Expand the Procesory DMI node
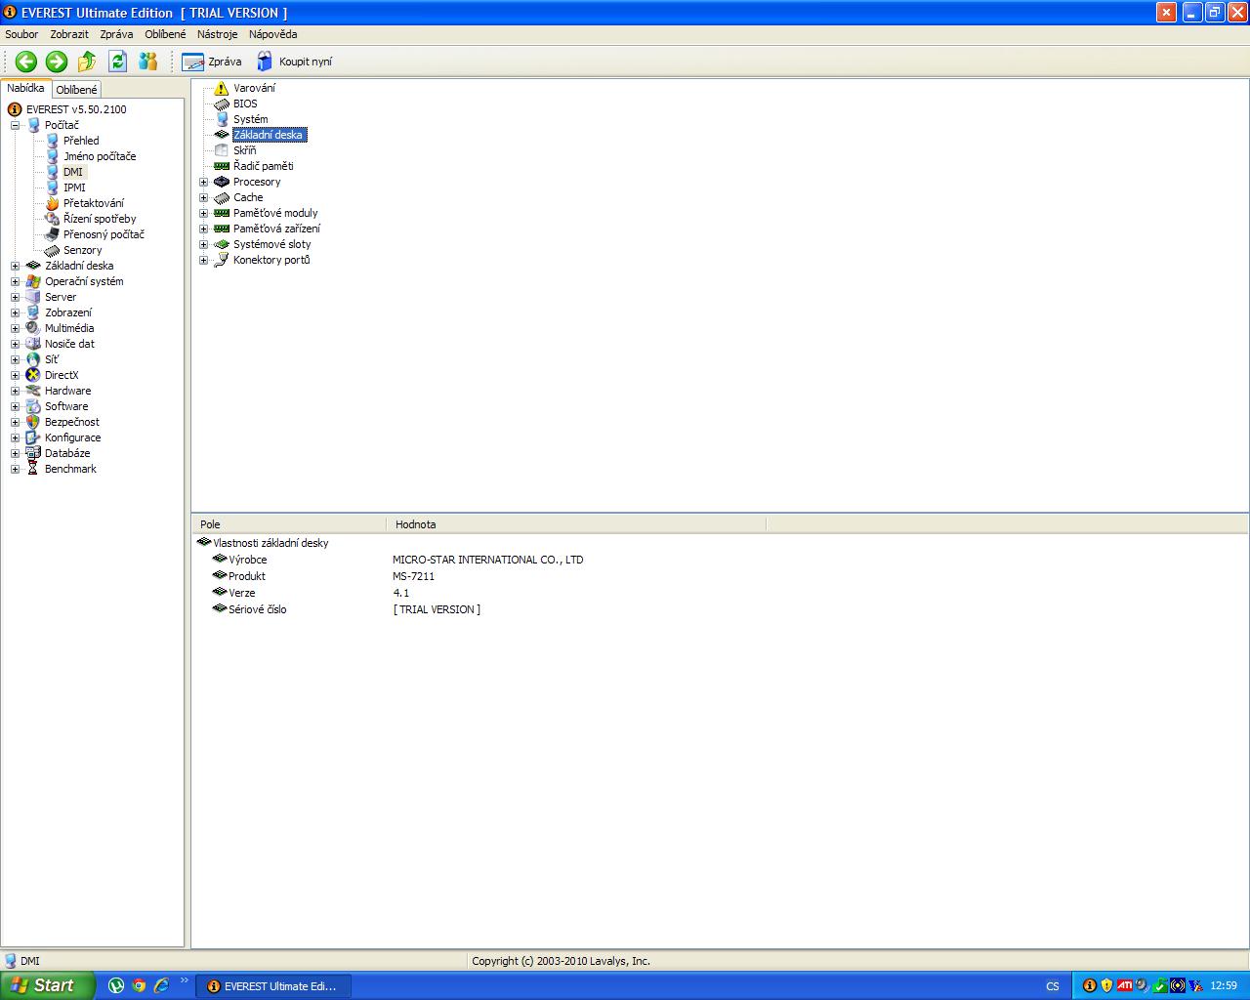Screen dimensions: 1250x1000 203,182
